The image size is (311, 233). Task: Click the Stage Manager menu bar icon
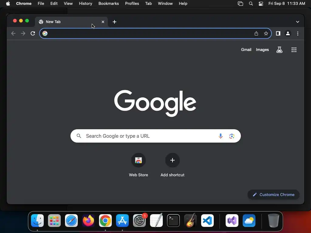click(x=241, y=4)
